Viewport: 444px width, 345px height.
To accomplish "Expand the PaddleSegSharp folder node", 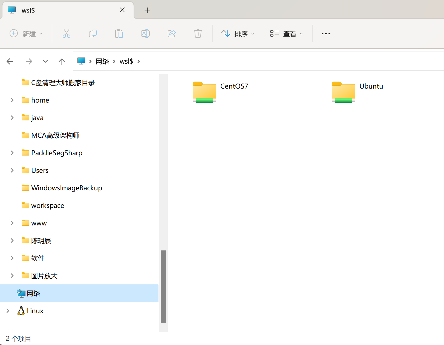I will click(12, 153).
